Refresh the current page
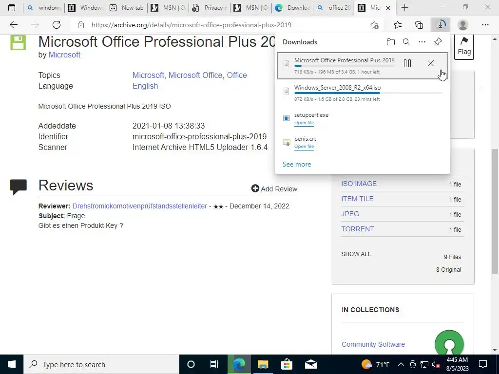This screenshot has width=499, height=374. [x=57, y=25]
